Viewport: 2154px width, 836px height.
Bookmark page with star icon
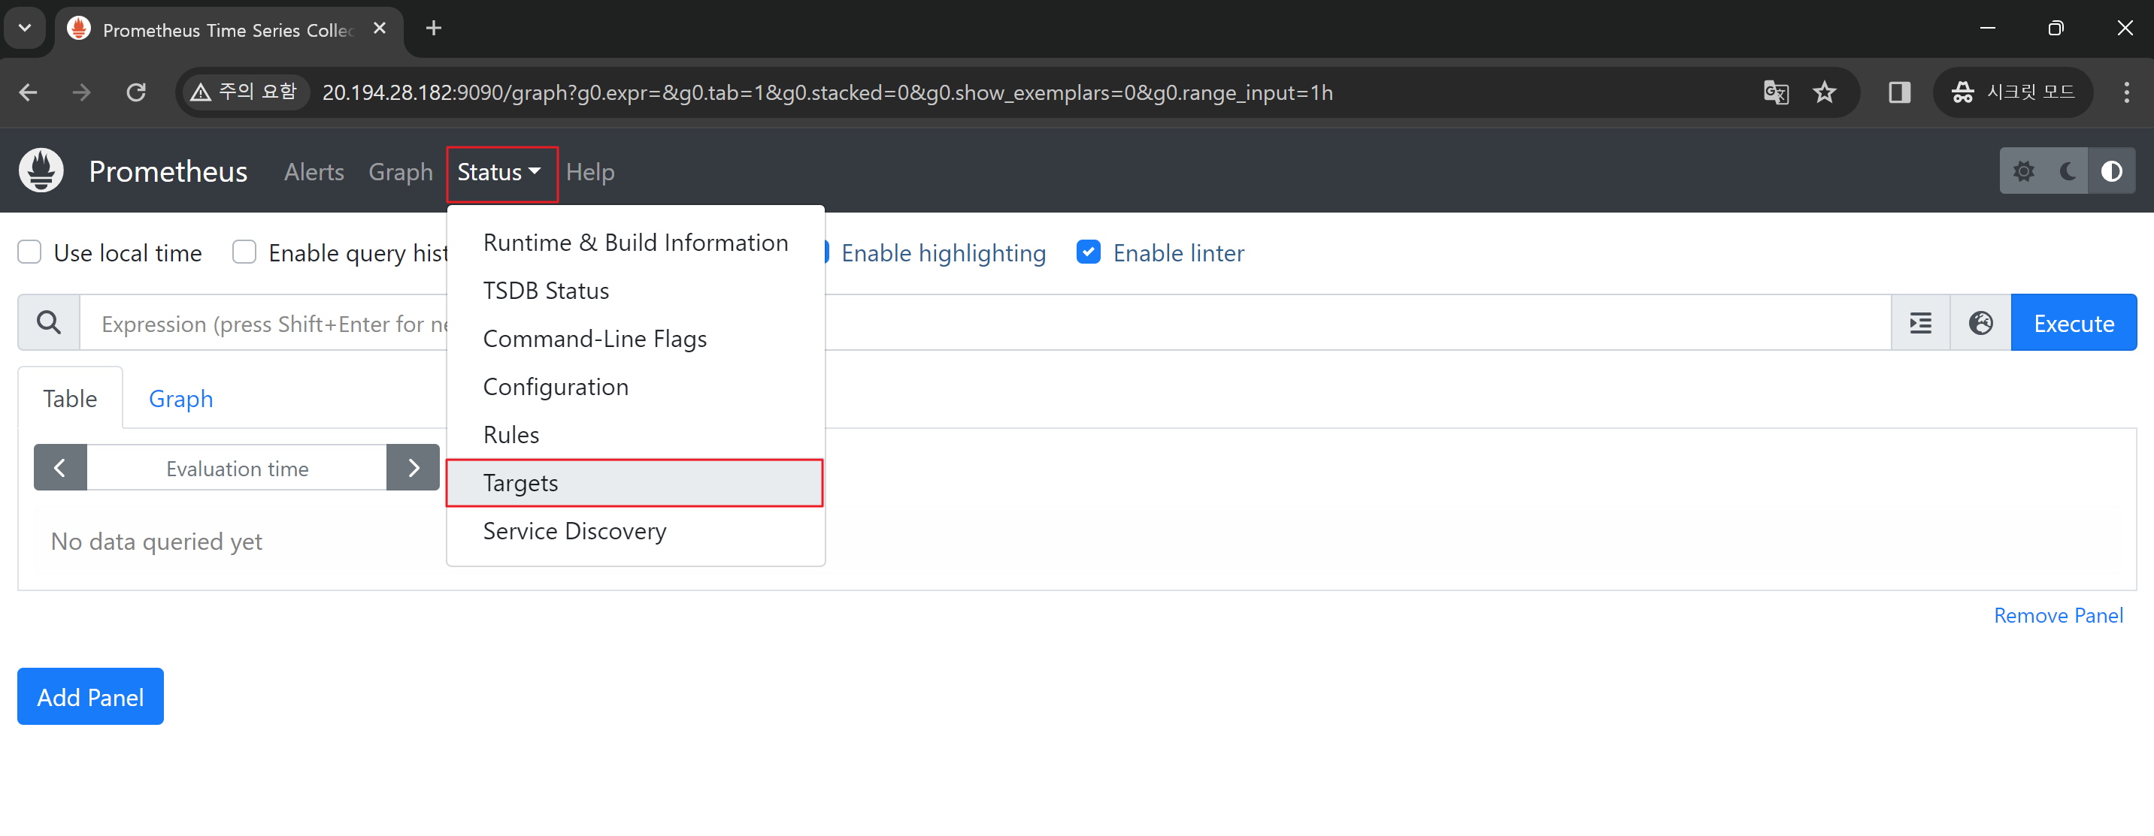tap(1825, 92)
